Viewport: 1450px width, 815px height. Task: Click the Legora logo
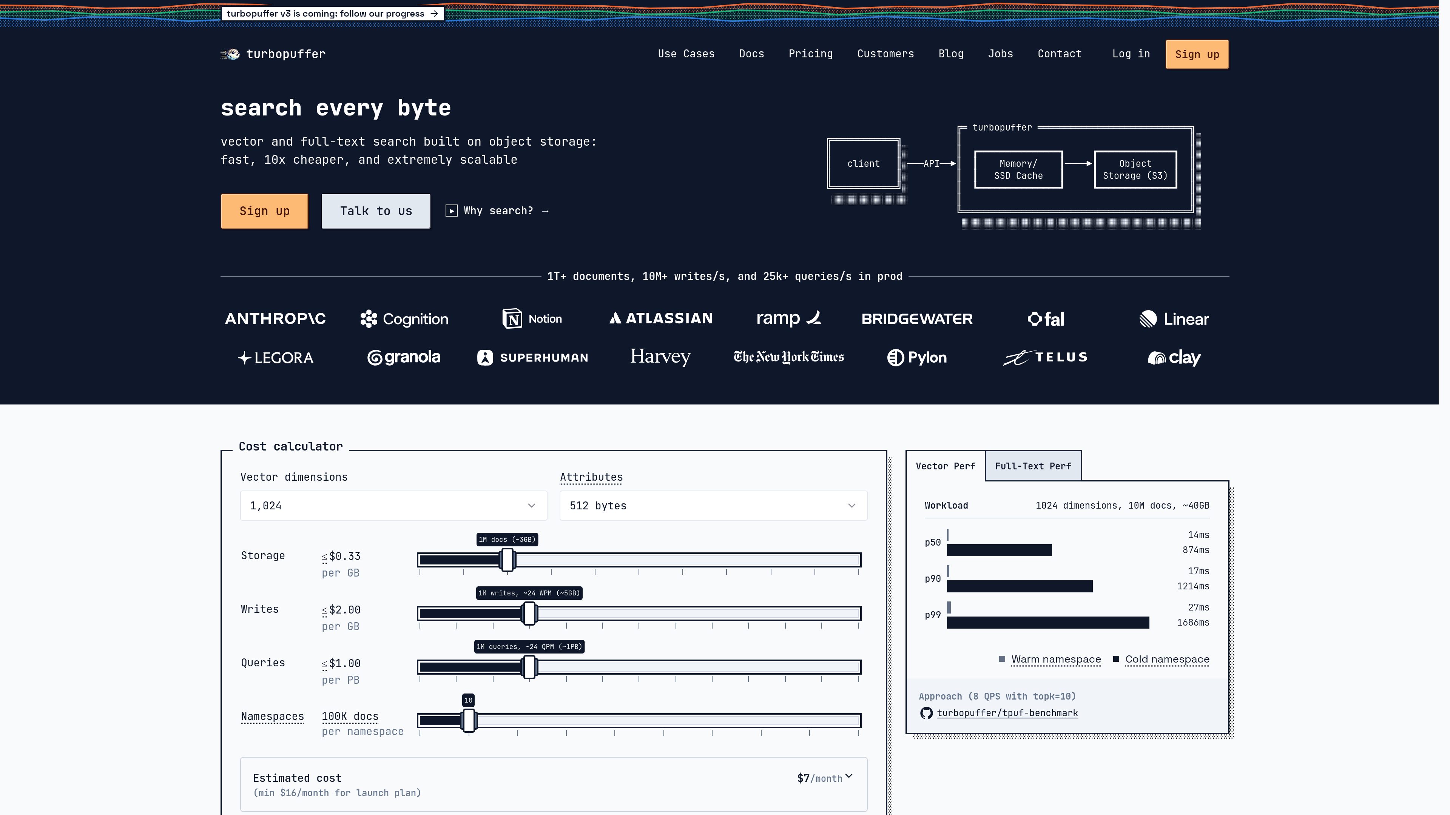[x=275, y=358]
